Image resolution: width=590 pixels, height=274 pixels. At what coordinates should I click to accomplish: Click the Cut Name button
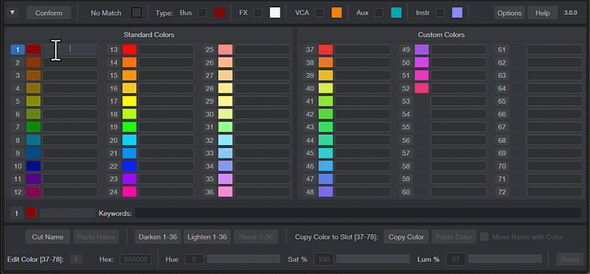pyautogui.click(x=48, y=236)
